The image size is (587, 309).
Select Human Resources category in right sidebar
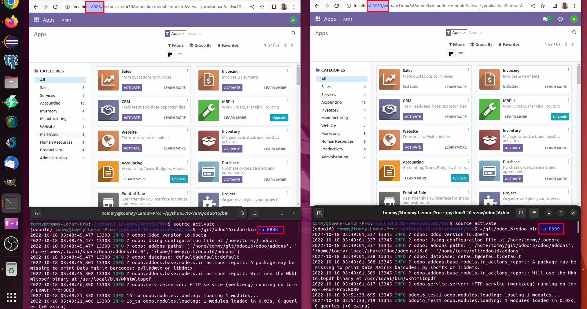(337, 141)
